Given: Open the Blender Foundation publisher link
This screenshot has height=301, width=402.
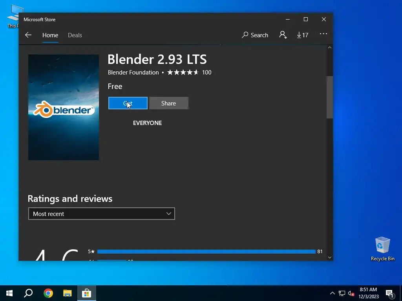Looking at the screenshot, I should [133, 73].
